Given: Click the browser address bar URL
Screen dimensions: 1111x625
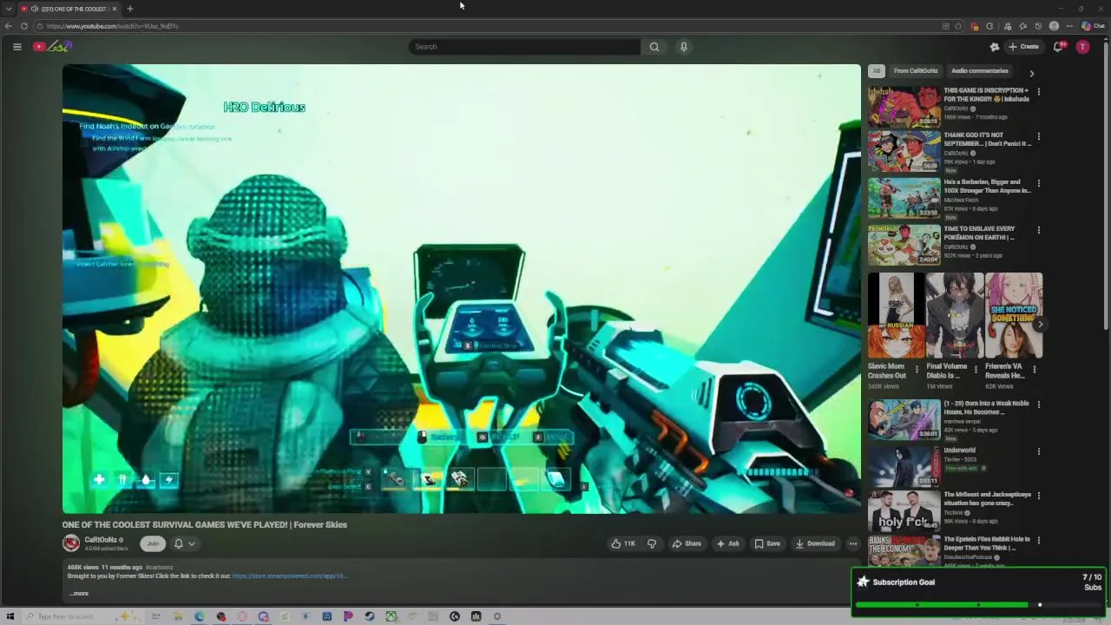Looking at the screenshot, I should (113, 26).
